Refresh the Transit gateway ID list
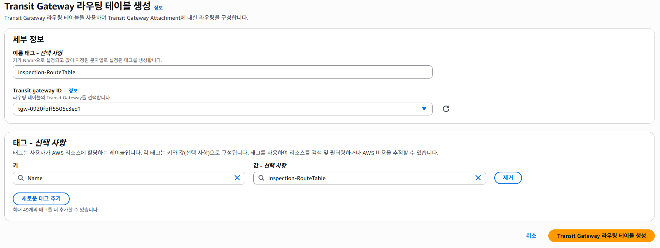This screenshot has width=660, height=248. coord(446,109)
